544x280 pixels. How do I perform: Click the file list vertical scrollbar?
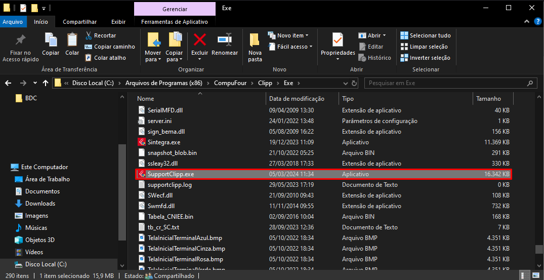(x=538, y=177)
